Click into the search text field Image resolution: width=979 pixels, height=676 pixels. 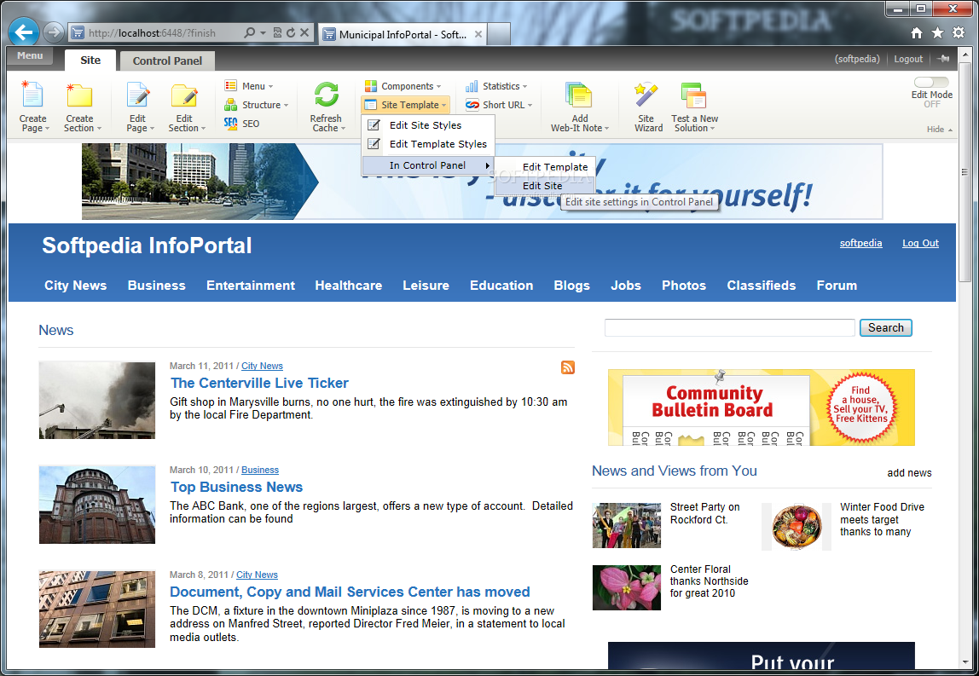tap(729, 327)
